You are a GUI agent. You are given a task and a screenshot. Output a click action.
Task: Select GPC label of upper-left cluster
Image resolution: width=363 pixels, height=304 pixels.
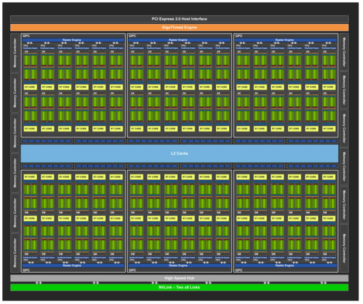click(26, 36)
